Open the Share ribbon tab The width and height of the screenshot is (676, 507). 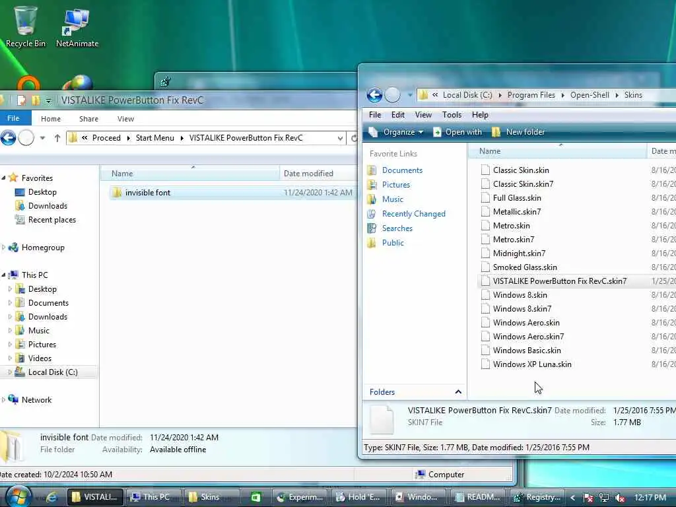coord(89,119)
